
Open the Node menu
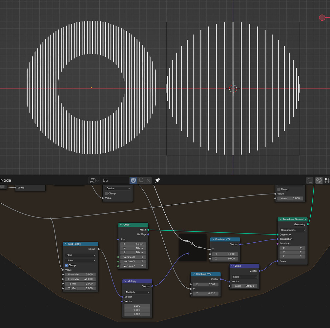[6, 180]
